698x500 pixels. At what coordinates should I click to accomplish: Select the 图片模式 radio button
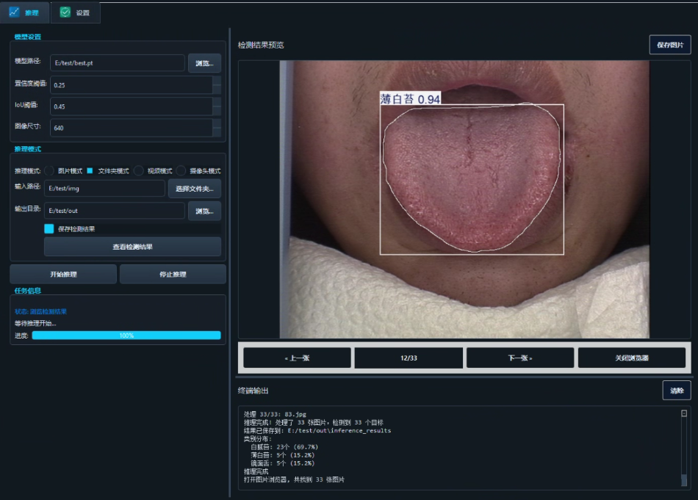pyautogui.click(x=49, y=171)
